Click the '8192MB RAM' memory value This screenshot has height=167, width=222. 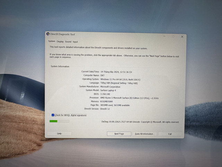point(106,102)
